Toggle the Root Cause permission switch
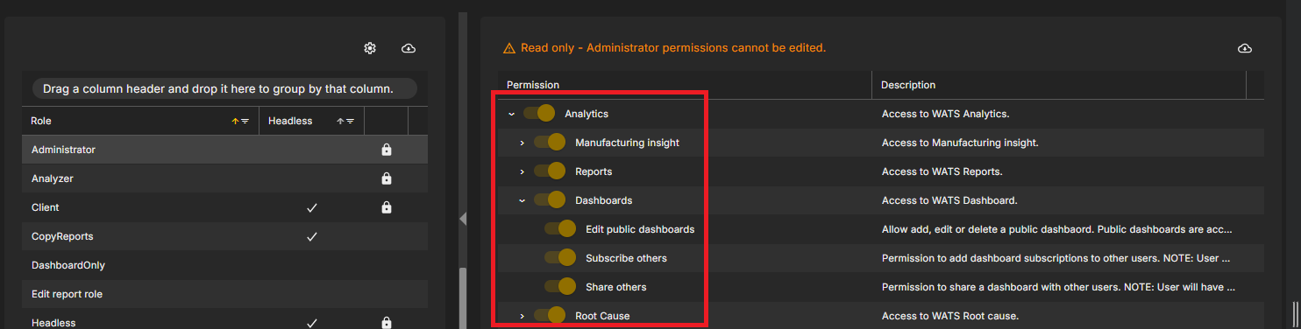The image size is (1301, 329). click(550, 316)
